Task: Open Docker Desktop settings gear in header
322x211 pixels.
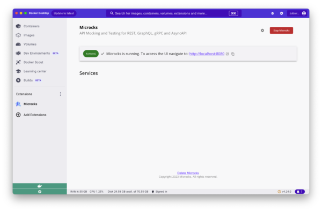Action: click(282, 13)
